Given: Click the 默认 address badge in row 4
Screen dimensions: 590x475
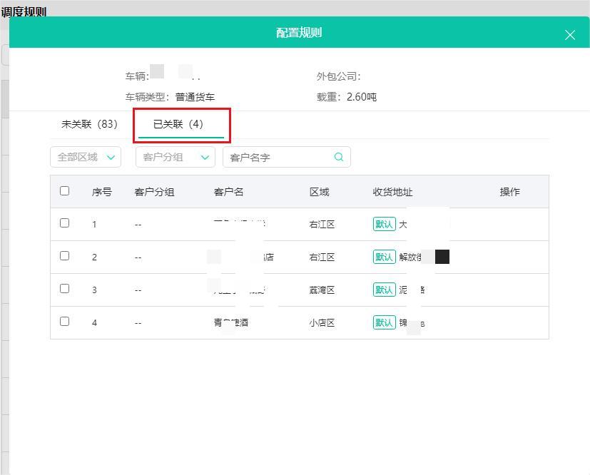Looking at the screenshot, I should (384, 320).
